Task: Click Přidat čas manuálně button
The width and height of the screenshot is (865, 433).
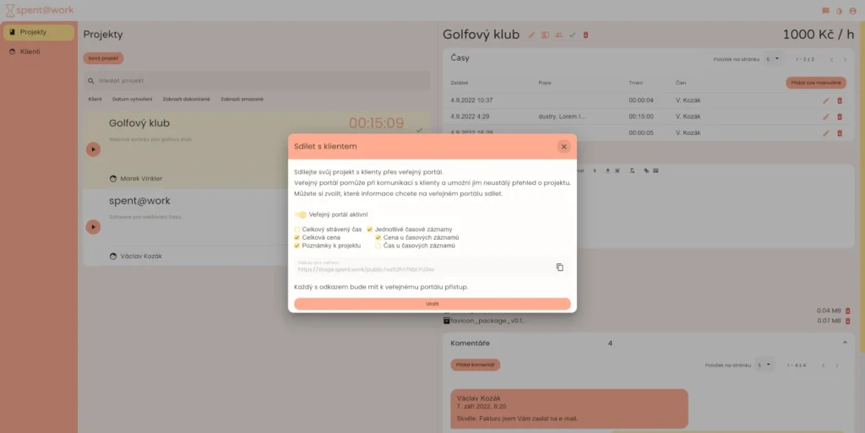Action: tap(816, 83)
